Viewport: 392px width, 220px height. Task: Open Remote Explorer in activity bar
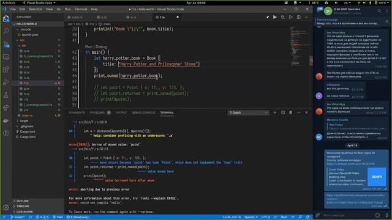click(x=6, y=57)
